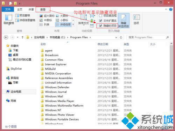The image size is (175, 131).
Task: Refresh the Program Files folder view
Action: (121, 37)
